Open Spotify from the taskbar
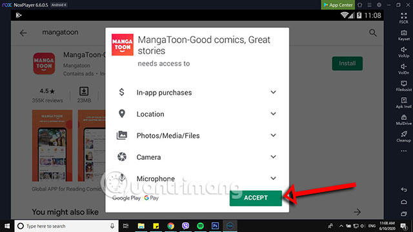This screenshot has height=232, width=413. click(200, 226)
